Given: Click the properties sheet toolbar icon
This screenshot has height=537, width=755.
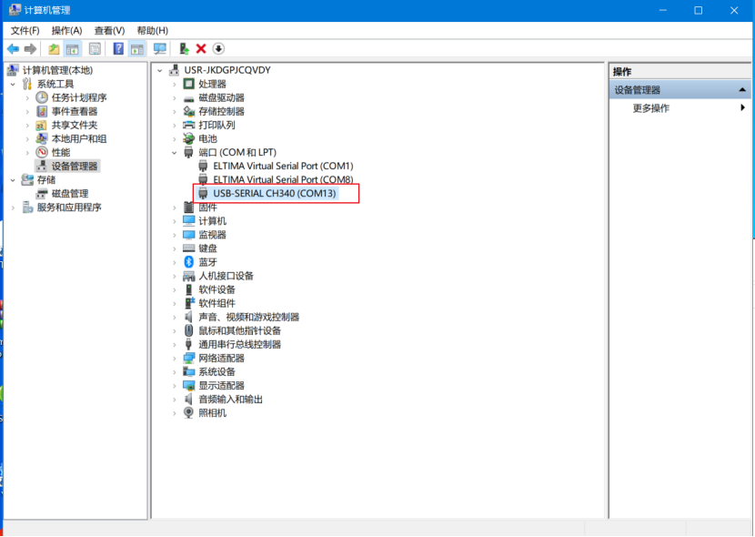Looking at the screenshot, I should tap(95, 48).
